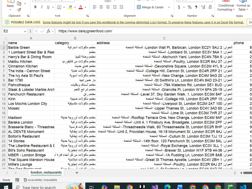Open Font settings dialog launcher
The image size is (252, 189).
click(87, 16)
